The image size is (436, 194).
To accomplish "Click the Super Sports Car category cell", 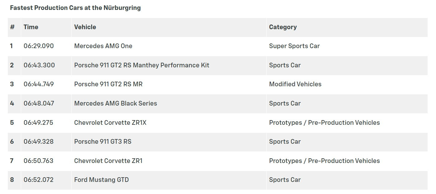I will (294, 46).
